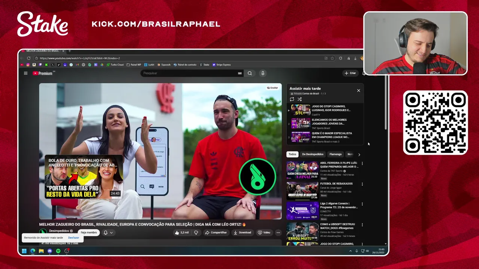Open the X (Twitter) bookmark icon
The width and height of the screenshot is (479, 269).
[x=53, y=65]
